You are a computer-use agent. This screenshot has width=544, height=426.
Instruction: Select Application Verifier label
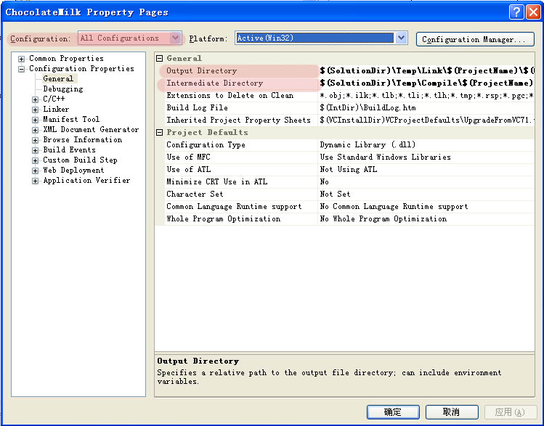86,180
